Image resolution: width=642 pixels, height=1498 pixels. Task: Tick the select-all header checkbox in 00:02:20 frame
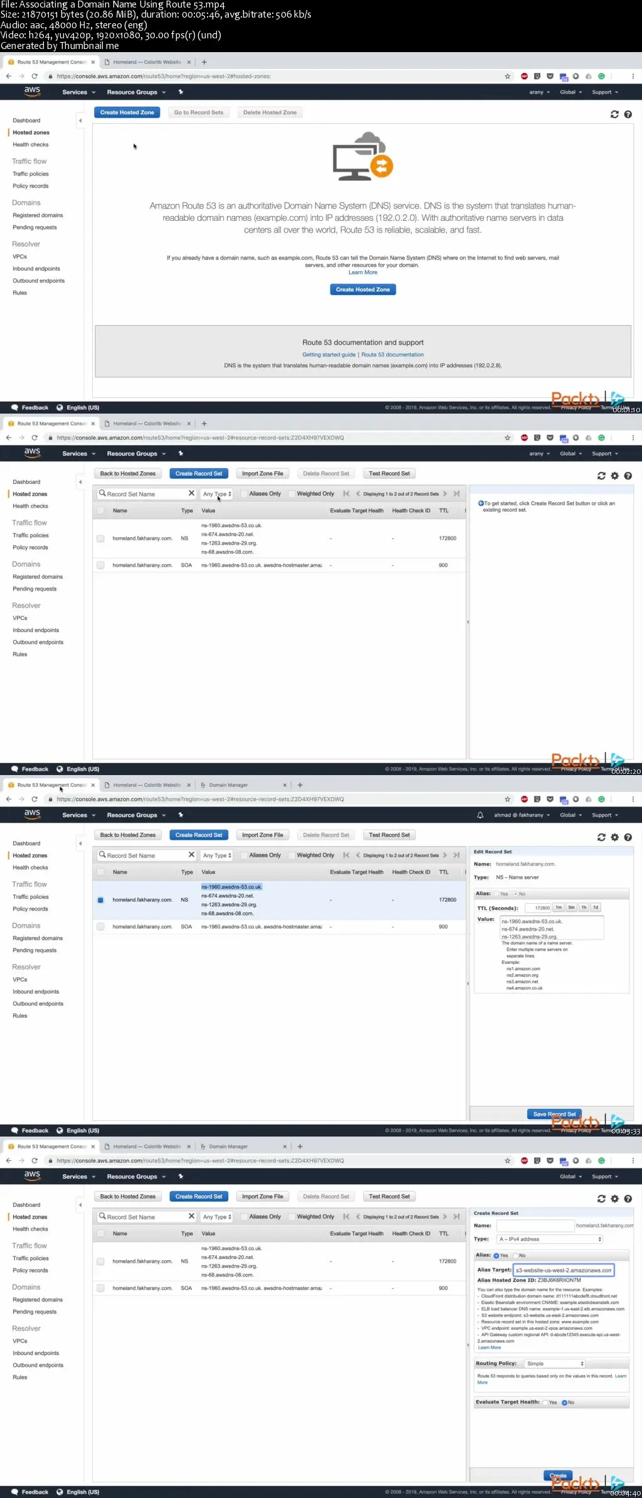pyautogui.click(x=100, y=511)
